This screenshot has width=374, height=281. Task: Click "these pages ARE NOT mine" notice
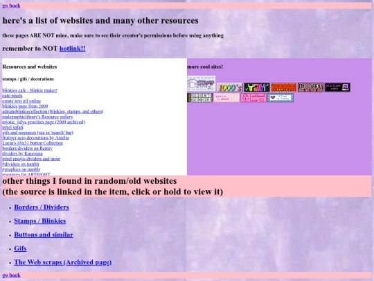[x=113, y=35]
